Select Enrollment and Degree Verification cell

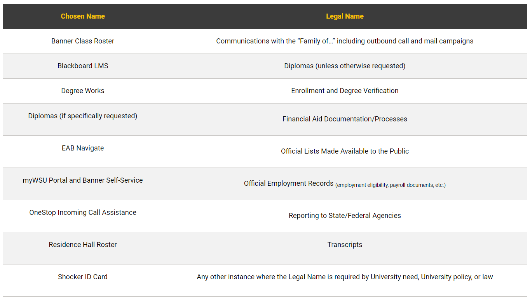[x=345, y=91]
